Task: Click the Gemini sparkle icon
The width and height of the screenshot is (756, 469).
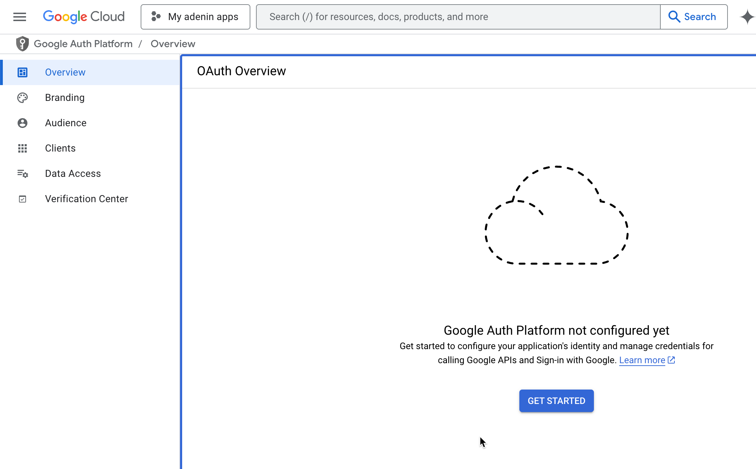Action: click(747, 17)
